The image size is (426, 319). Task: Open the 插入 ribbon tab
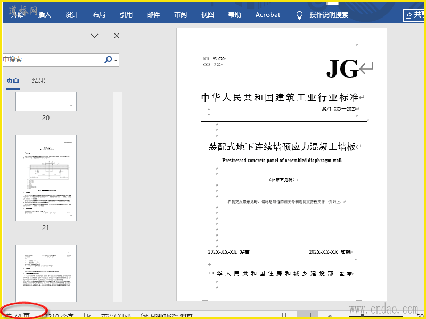45,15
